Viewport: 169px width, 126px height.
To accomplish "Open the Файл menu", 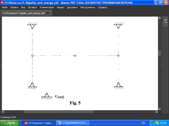I will [5, 7].
